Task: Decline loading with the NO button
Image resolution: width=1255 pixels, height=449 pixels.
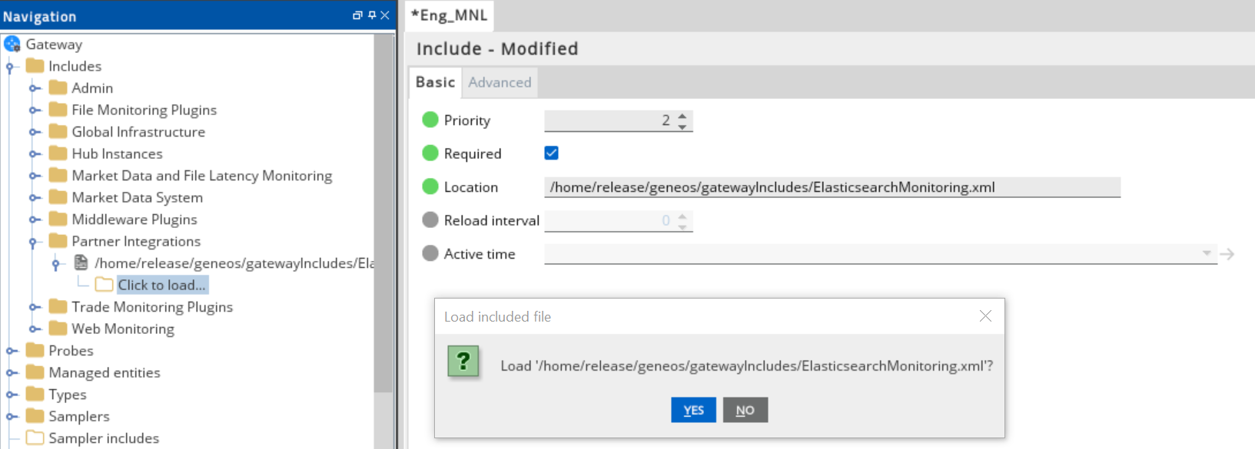Action: point(745,410)
